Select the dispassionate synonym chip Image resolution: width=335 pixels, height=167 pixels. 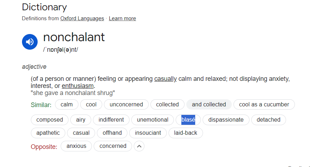[226, 120]
